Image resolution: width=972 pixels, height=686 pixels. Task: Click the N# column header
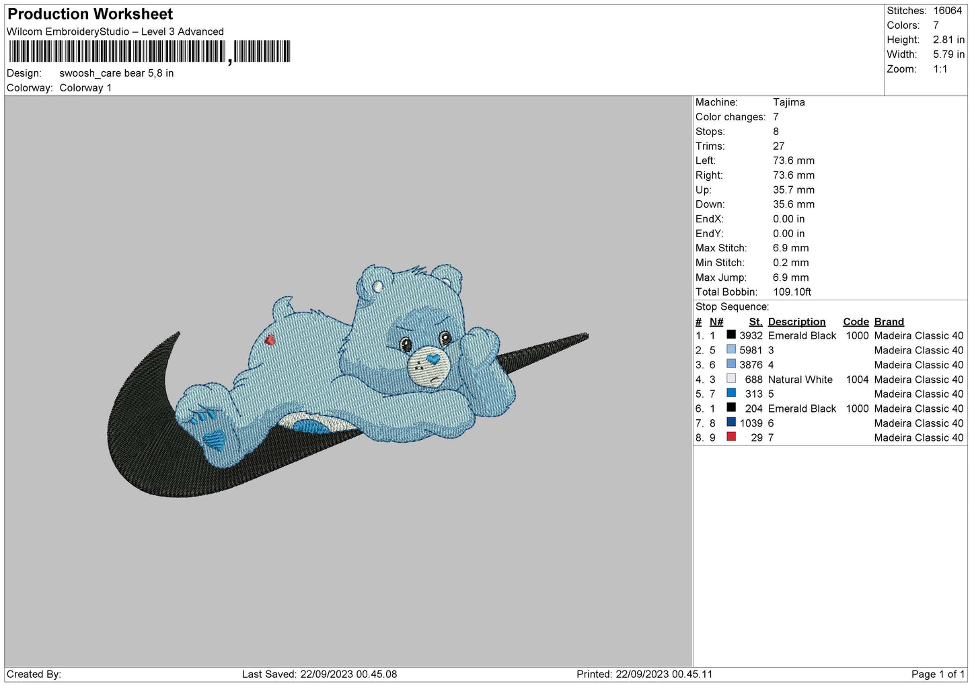click(716, 322)
